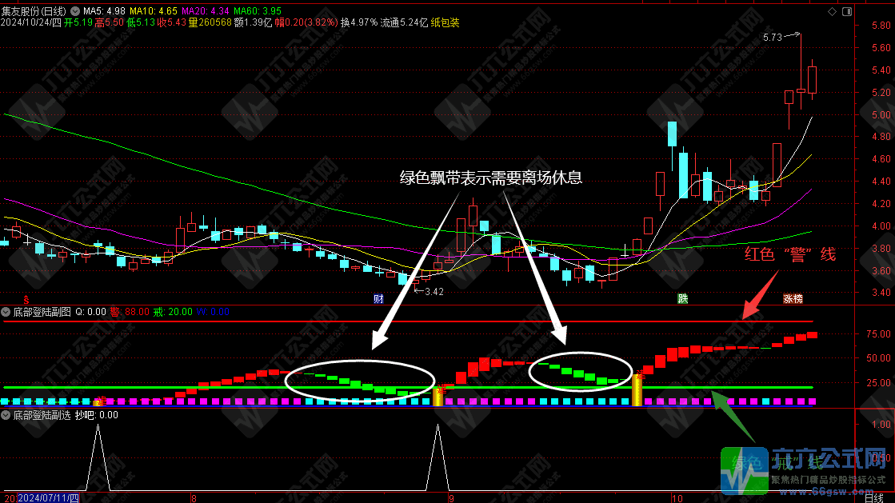The width and height of the screenshot is (895, 503).
Task: Click the red $ marker near chart bottom left
Action: click(x=26, y=299)
